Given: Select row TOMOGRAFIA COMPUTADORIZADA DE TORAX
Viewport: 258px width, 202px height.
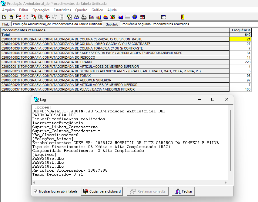Looking at the screenshot, I should (x=115, y=76).
